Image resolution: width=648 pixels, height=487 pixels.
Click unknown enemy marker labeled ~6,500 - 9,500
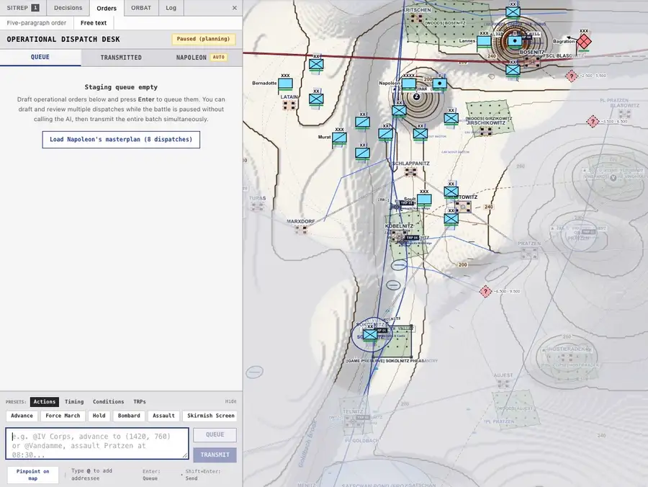pyautogui.click(x=485, y=292)
